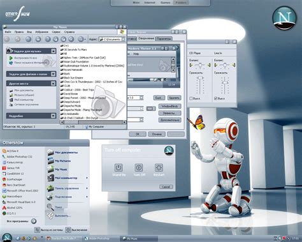
Task: Go up one folder level in My Music
Action: pyautogui.click(x=28, y=39)
